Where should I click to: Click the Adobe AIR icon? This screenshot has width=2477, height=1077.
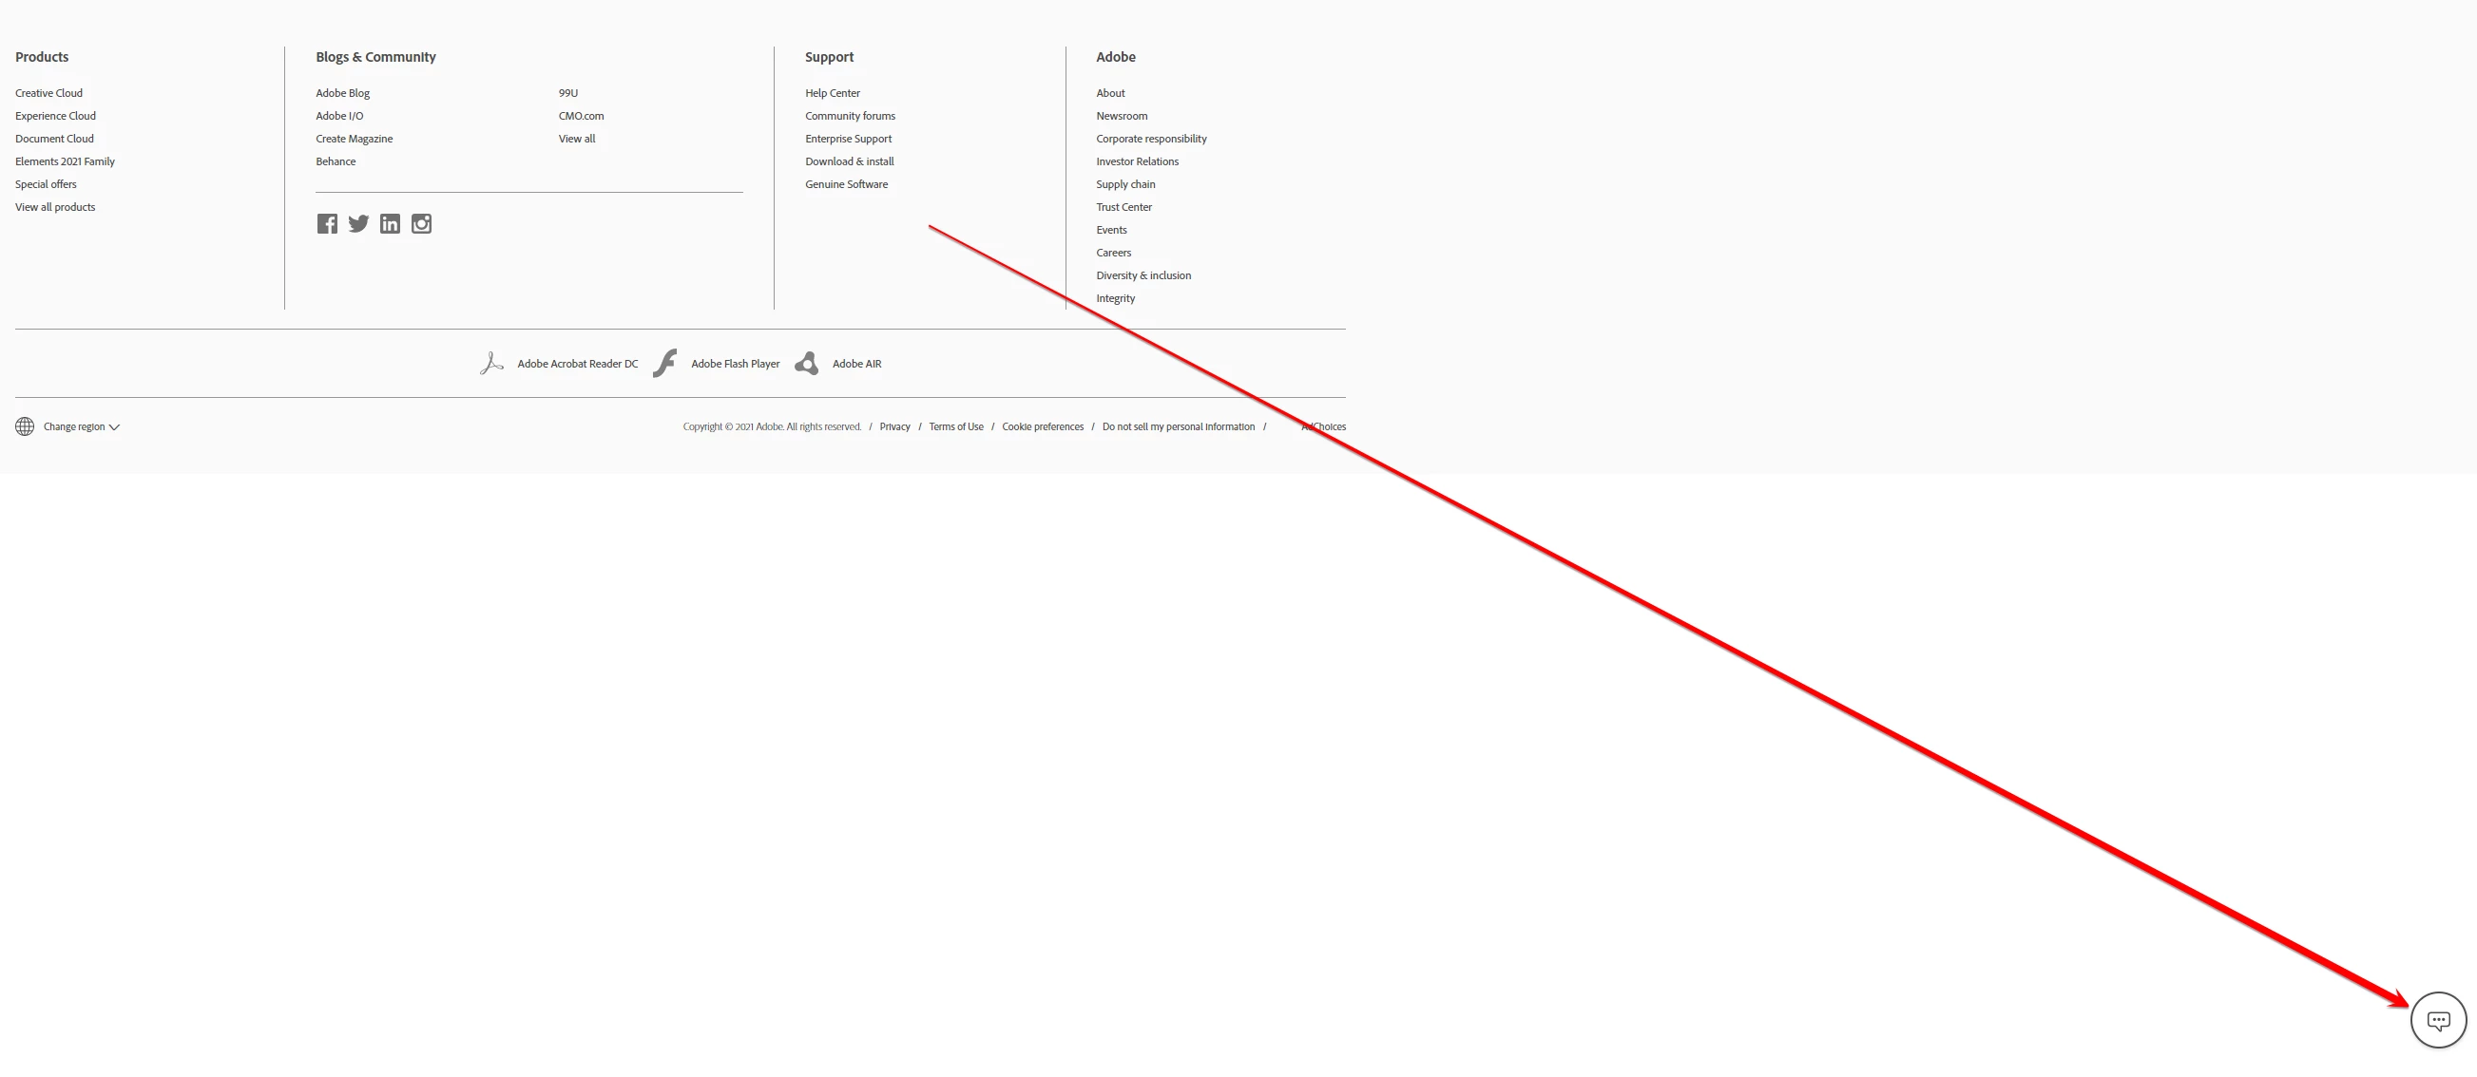[x=807, y=363]
